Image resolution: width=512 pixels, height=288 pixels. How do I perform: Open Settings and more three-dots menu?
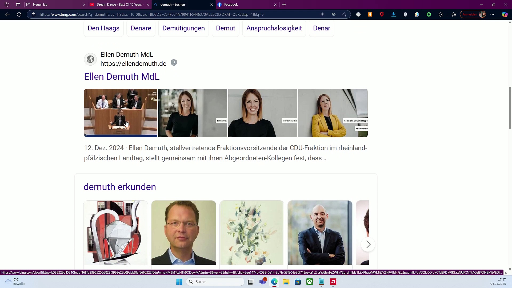[492, 14]
